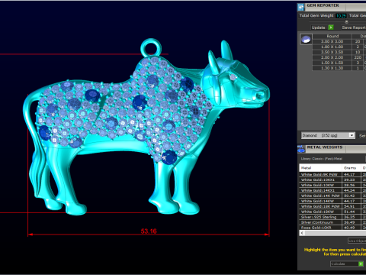Click the metal table scroll-left arrow
Viewport: 366px width, 275px height.
click(302, 233)
